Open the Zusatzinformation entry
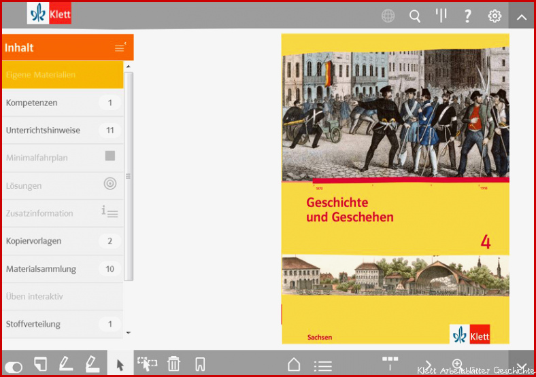The height and width of the screenshot is (377, 536). 63,213
